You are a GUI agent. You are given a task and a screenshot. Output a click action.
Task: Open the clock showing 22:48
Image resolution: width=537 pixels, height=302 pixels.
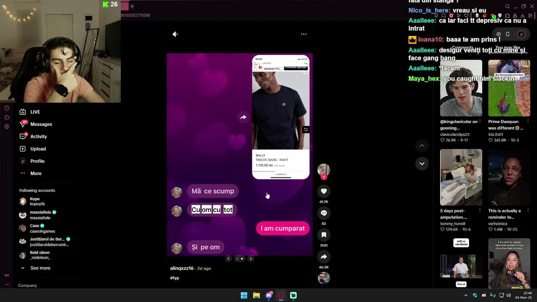point(524,295)
